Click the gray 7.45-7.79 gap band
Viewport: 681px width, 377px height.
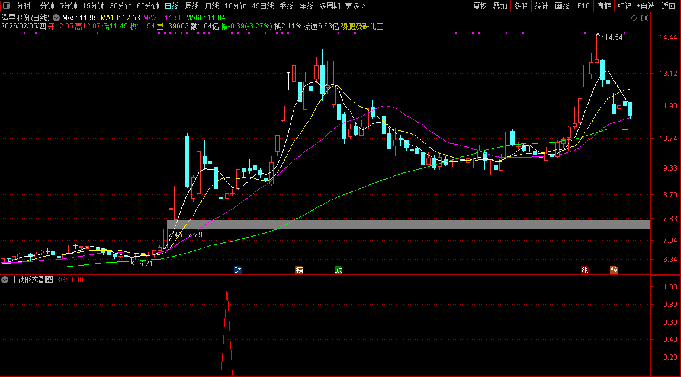(409, 224)
